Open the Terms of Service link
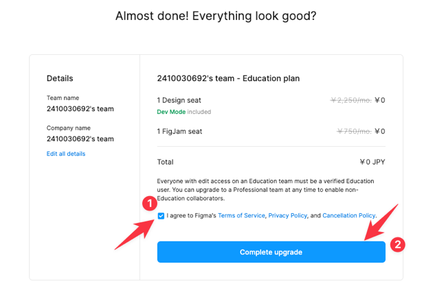The image size is (433, 288). pos(241,215)
